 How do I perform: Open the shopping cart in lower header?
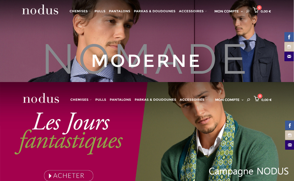[x=257, y=99]
